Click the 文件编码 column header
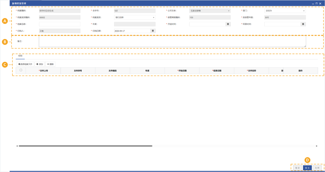The height and width of the screenshot is (172, 325). click(x=113, y=71)
